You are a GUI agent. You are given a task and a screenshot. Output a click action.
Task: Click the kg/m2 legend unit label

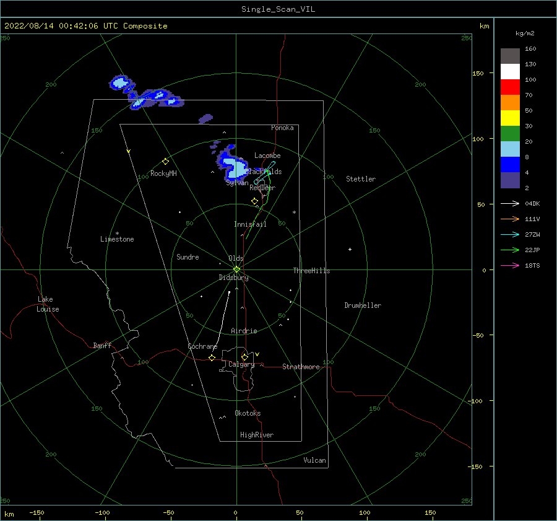pos(525,33)
